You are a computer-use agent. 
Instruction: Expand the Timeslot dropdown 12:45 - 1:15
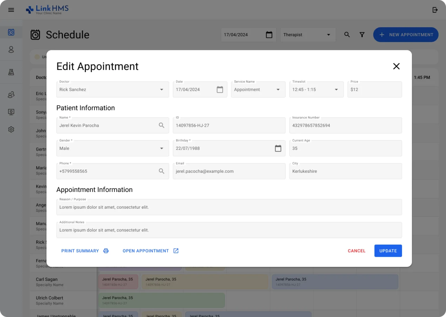[316, 90]
